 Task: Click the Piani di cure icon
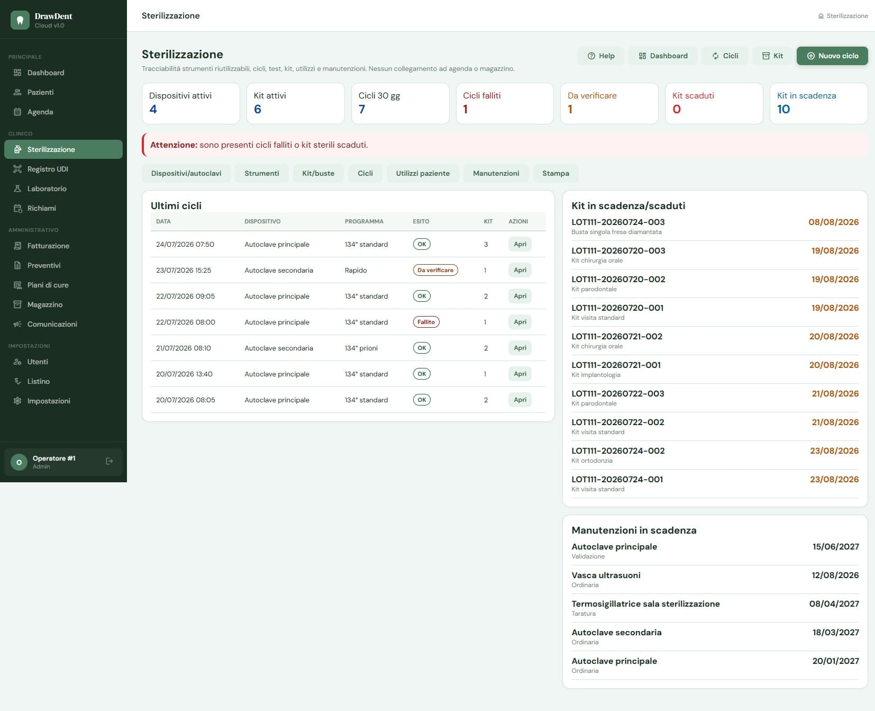(x=17, y=285)
